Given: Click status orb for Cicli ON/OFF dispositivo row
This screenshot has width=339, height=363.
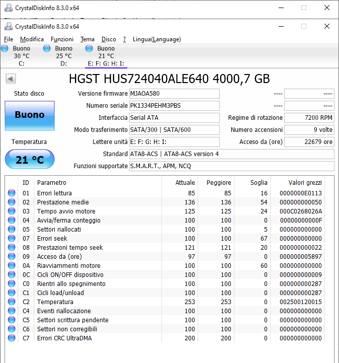Looking at the screenshot, I should tap(12, 274).
